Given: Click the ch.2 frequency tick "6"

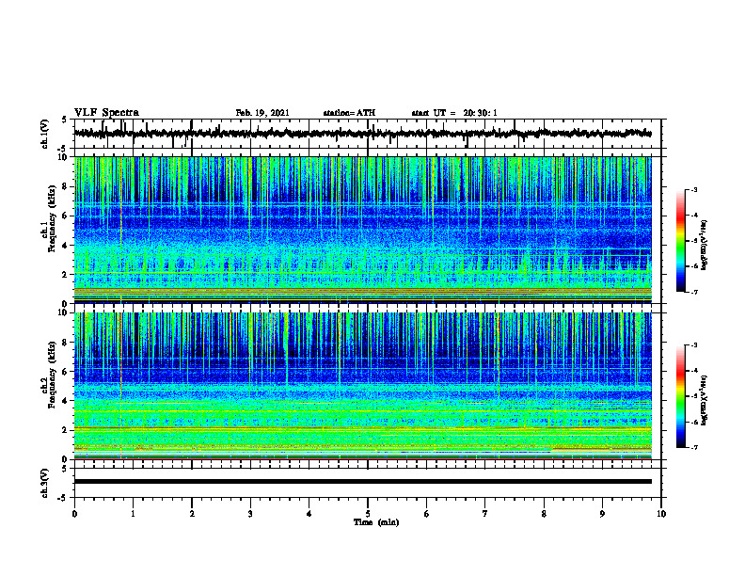Looking at the screenshot, I should (x=65, y=371).
